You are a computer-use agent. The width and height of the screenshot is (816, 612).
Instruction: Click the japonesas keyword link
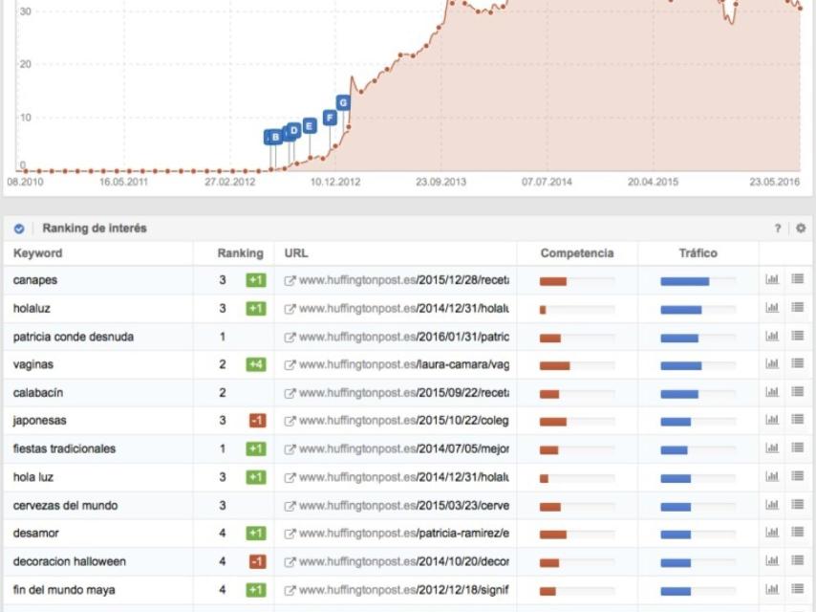click(39, 421)
